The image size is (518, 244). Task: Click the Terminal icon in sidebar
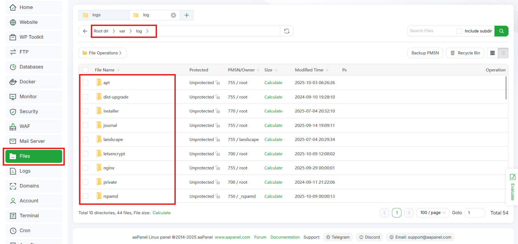click(x=13, y=216)
